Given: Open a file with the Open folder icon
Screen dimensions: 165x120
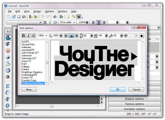Looking at the screenshot, I should pos(14,17).
